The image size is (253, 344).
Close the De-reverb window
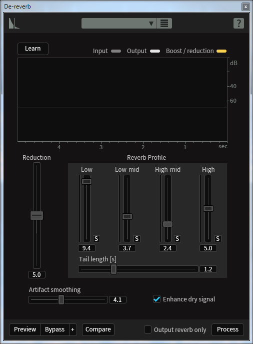(x=245, y=7)
